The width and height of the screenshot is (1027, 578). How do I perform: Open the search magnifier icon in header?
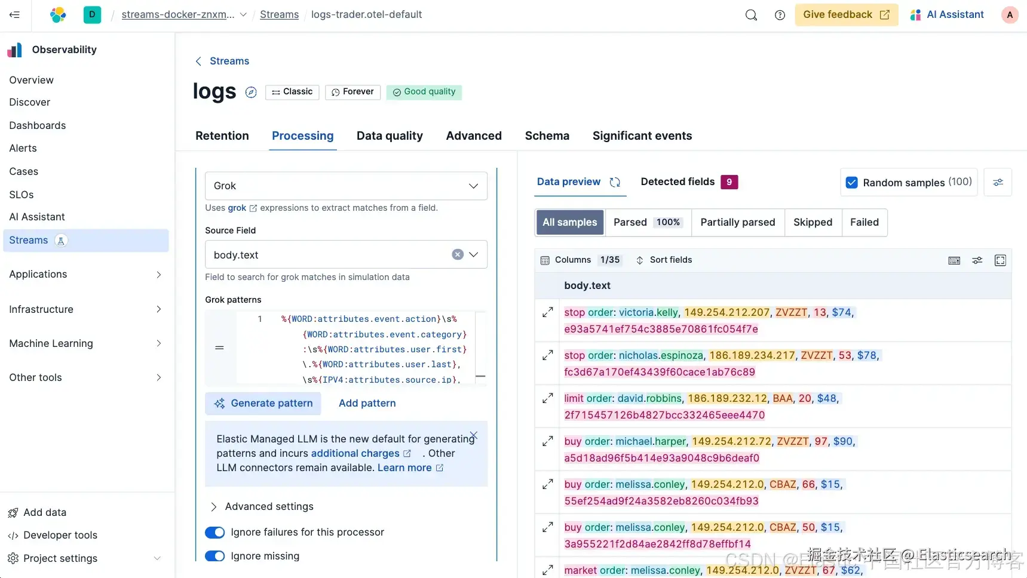tap(751, 15)
